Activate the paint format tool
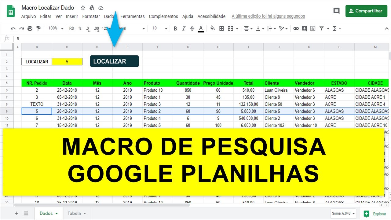 point(38,28)
